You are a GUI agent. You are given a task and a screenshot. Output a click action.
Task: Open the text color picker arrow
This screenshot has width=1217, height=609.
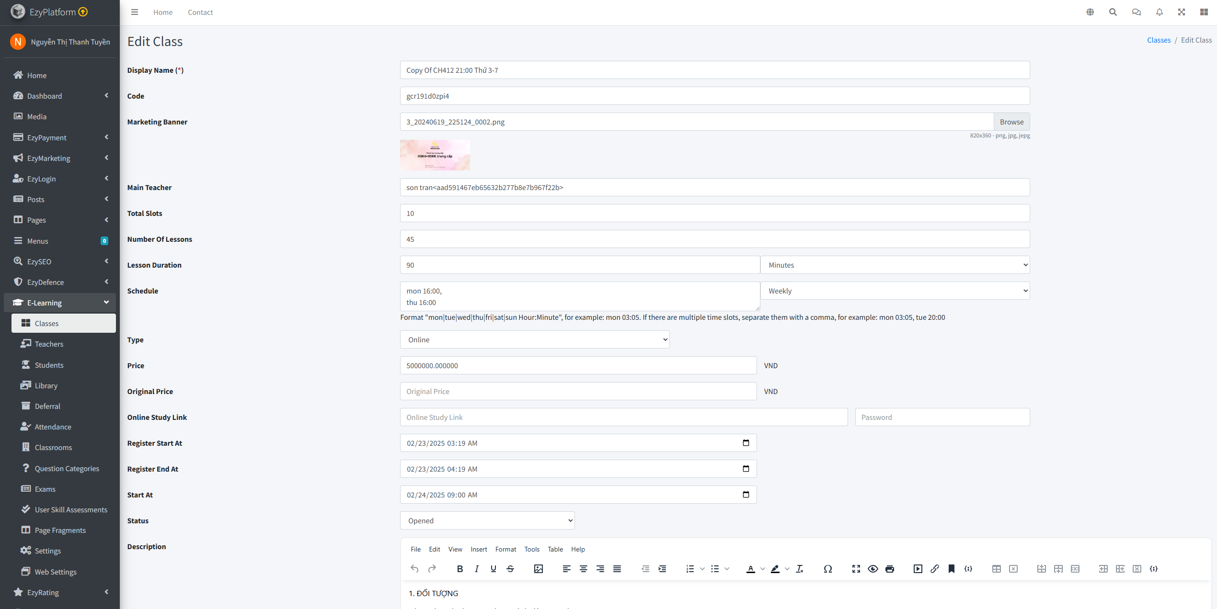pyautogui.click(x=763, y=569)
